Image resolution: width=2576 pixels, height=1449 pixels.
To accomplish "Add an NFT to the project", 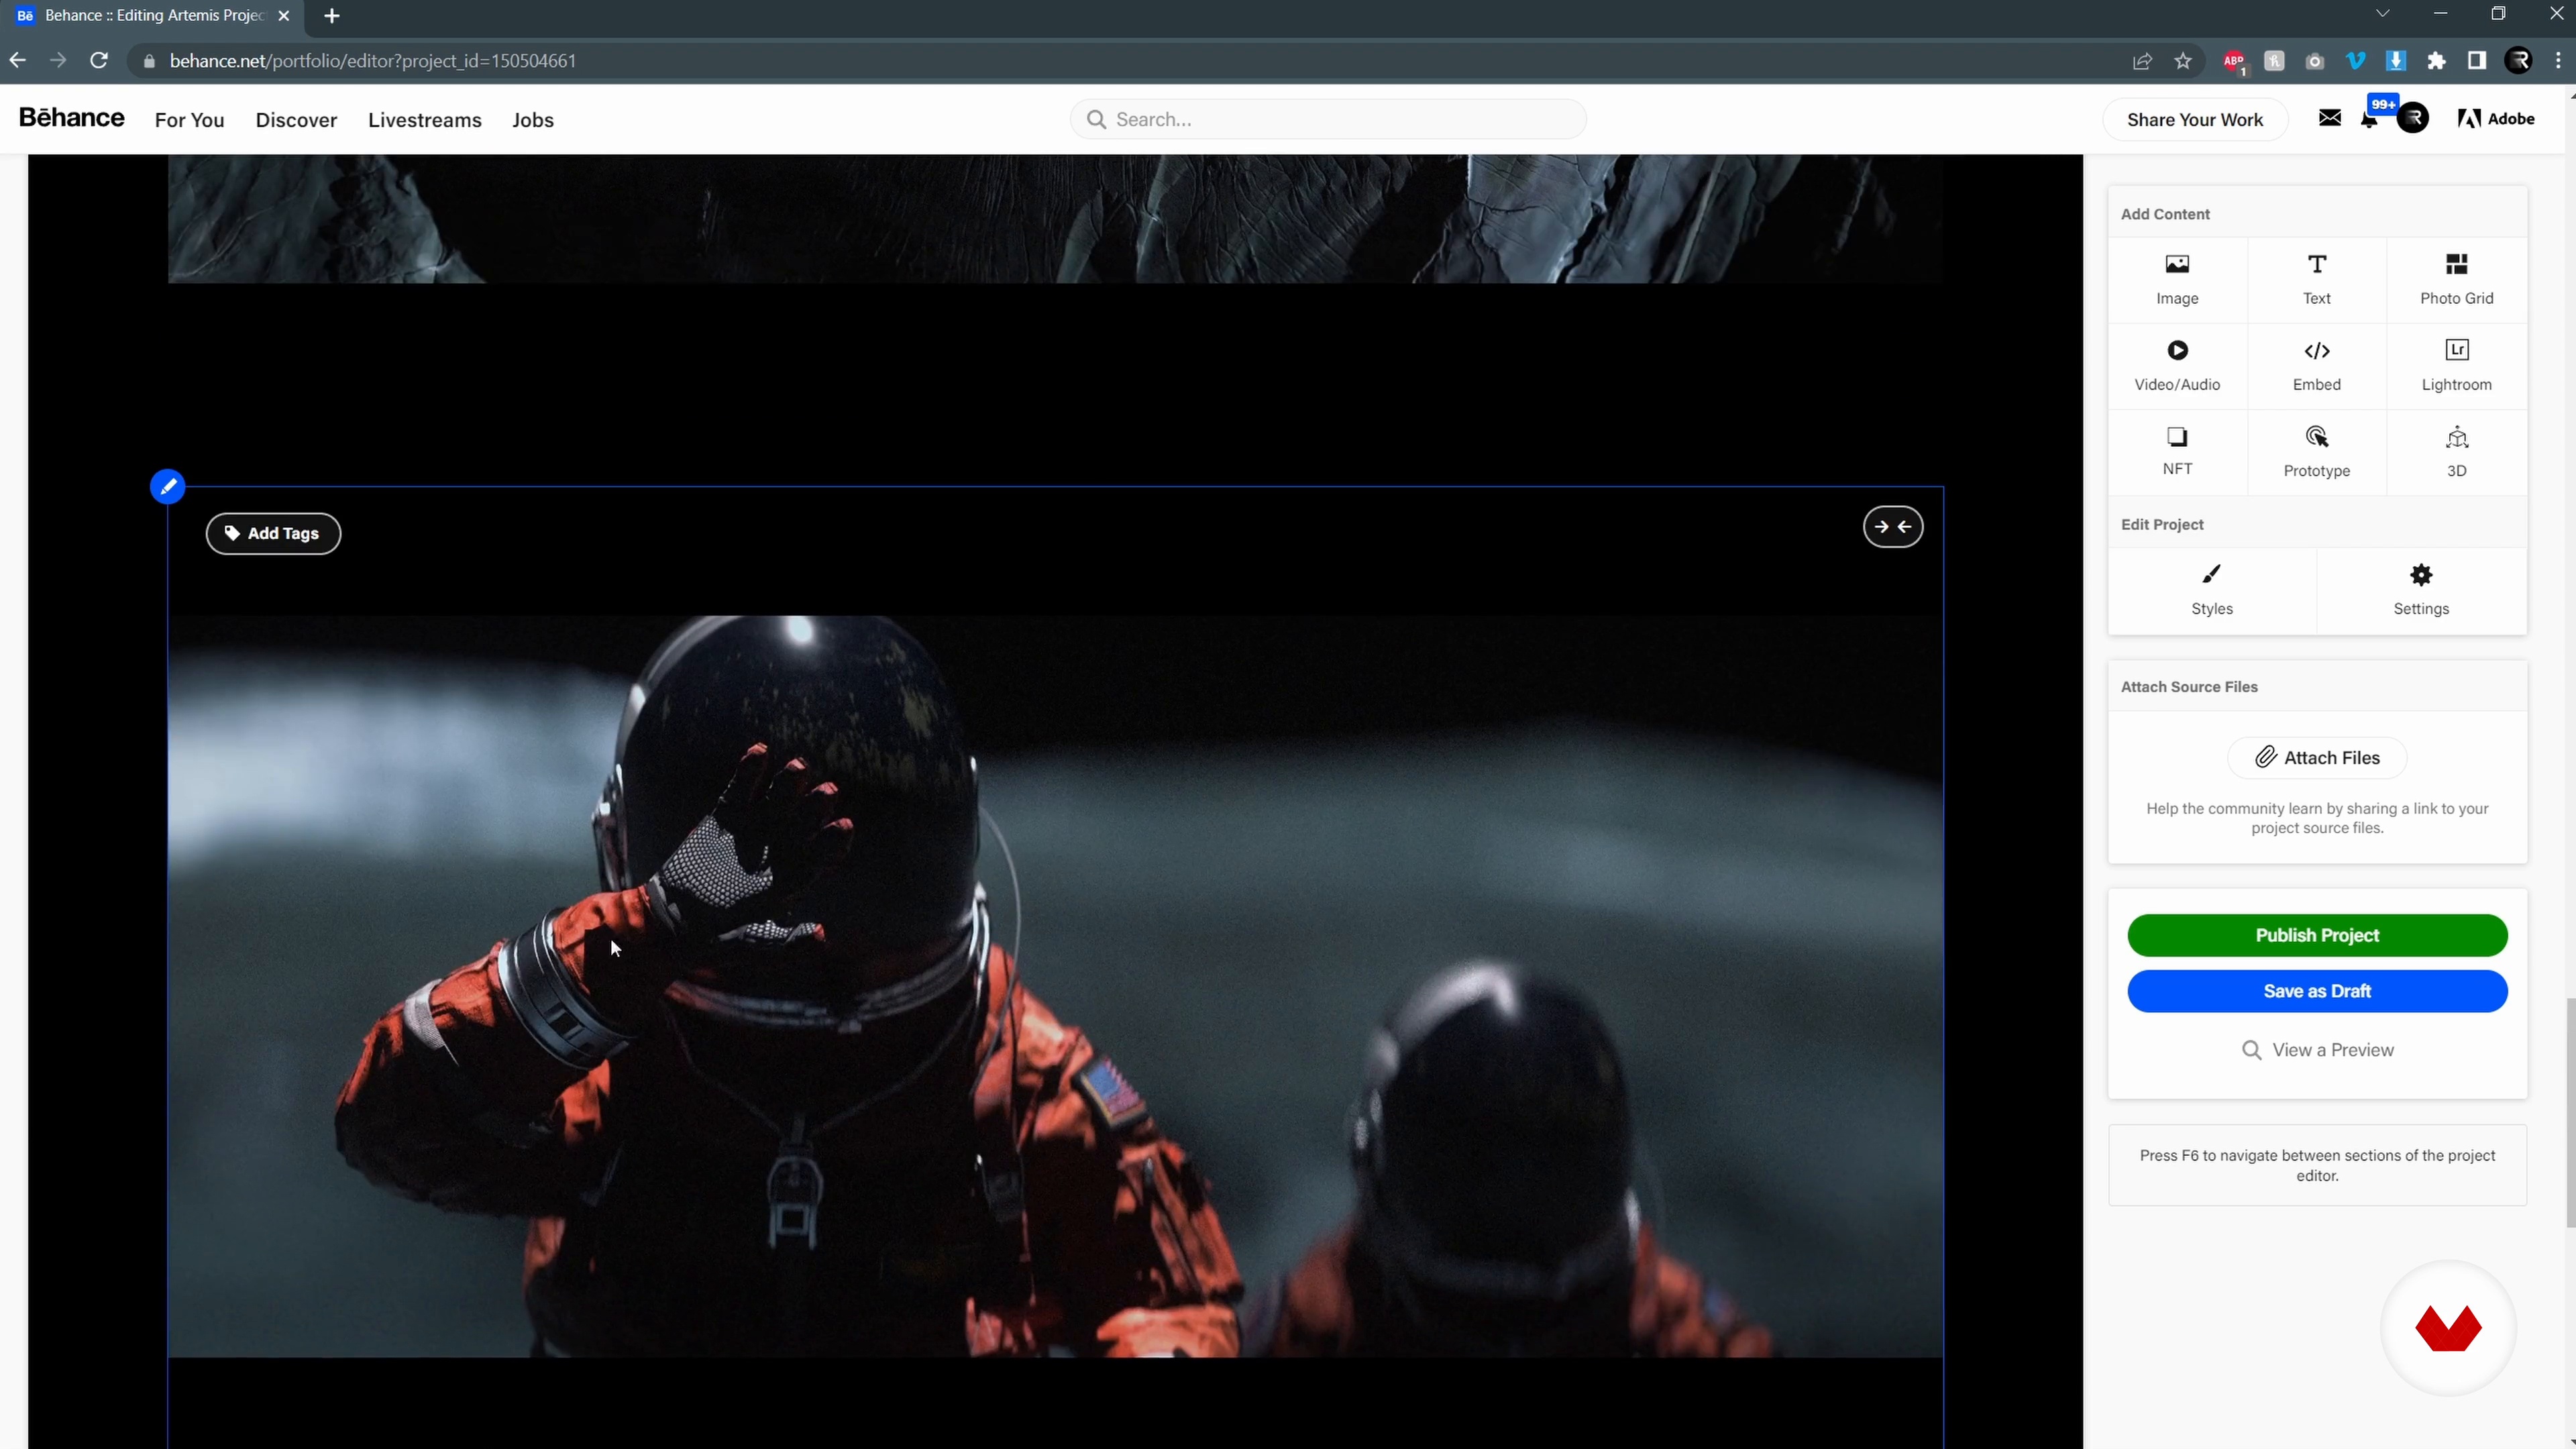I will pyautogui.click(x=2177, y=451).
